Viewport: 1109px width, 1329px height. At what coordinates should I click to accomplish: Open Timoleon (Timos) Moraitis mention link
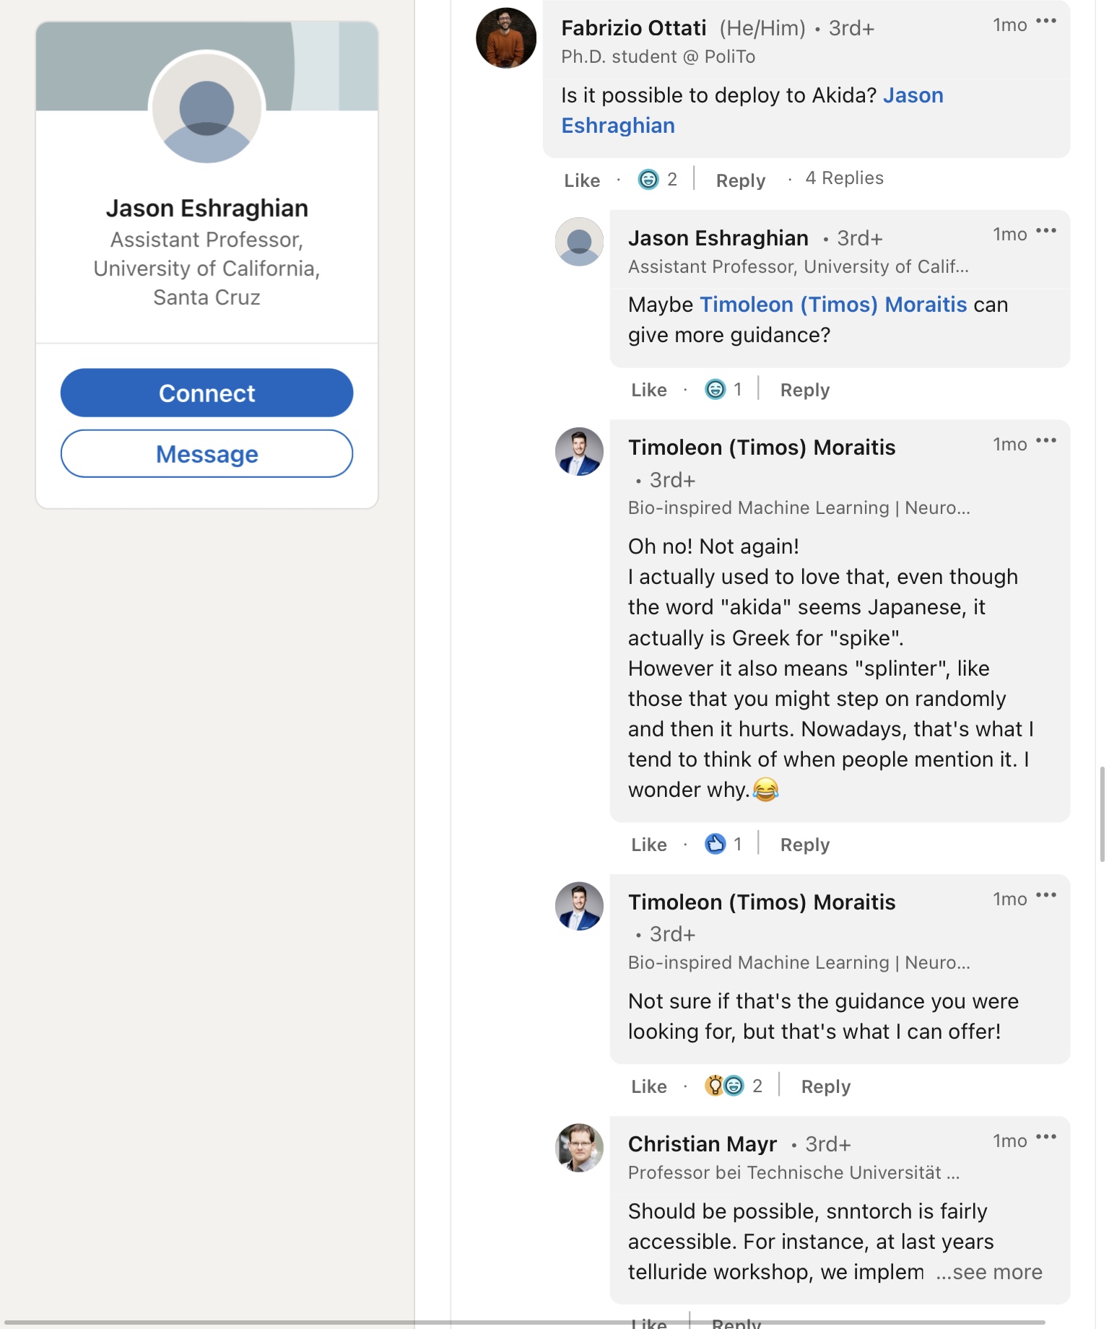[833, 305]
